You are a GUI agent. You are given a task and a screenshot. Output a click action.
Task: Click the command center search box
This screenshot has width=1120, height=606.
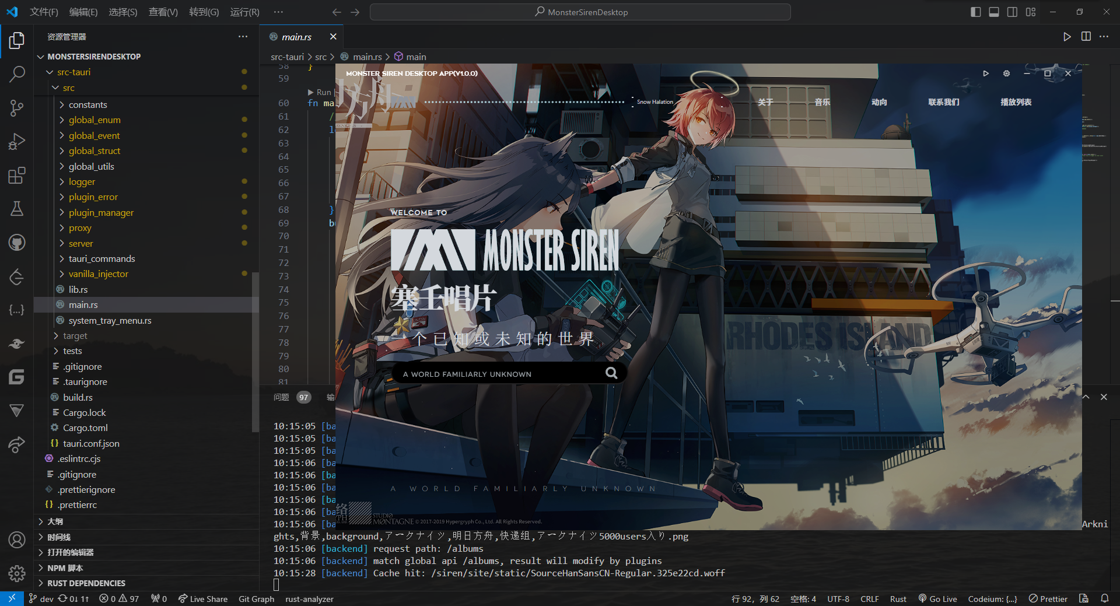(x=580, y=12)
